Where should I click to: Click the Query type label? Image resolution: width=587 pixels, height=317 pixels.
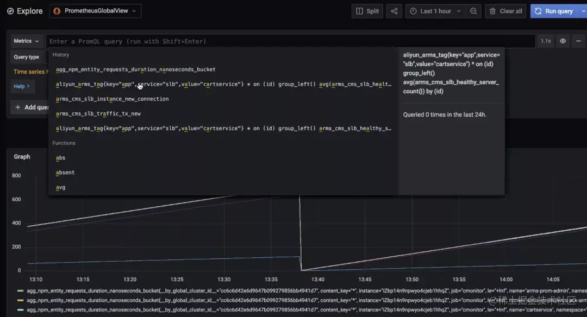pos(26,57)
